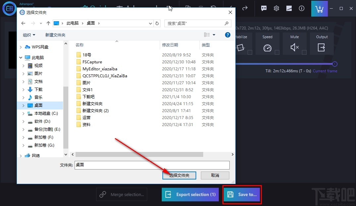The image size is (356, 206).
Task: Expand 本地磁盘 (C:) in the tree
Action: coord(23,113)
